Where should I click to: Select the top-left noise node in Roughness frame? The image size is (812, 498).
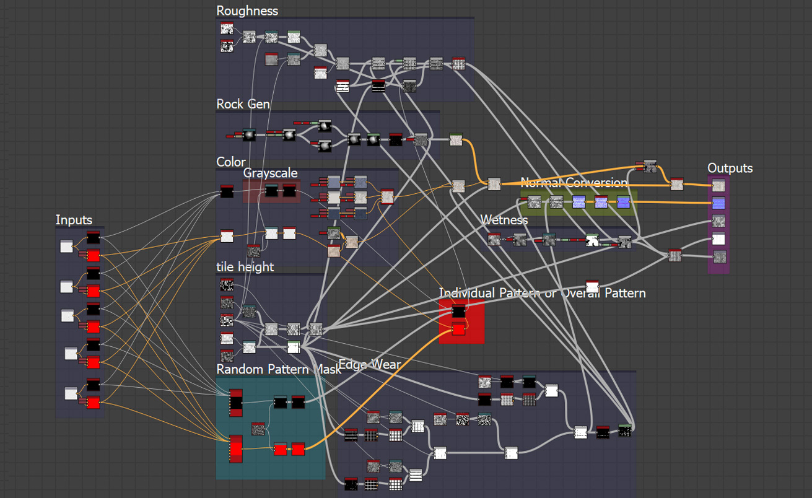pyautogui.click(x=227, y=28)
